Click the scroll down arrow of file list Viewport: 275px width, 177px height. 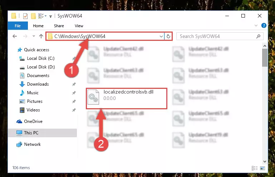(265, 161)
